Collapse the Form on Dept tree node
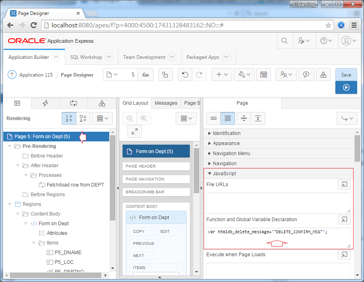Viewport: 364px width, 282px height. [x=26, y=224]
